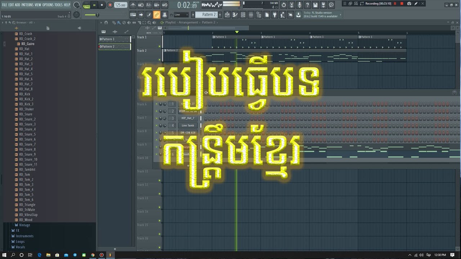
Task: Open the Browser - All dropdown
Action: [x=24, y=23]
